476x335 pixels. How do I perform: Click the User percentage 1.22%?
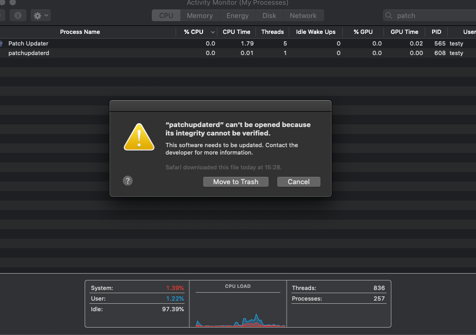coord(175,298)
